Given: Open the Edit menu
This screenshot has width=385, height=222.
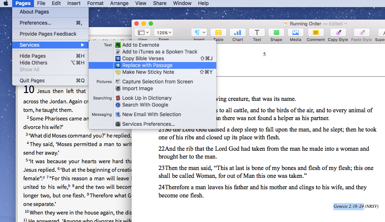Looking at the screenshot, I should [x=56, y=3].
